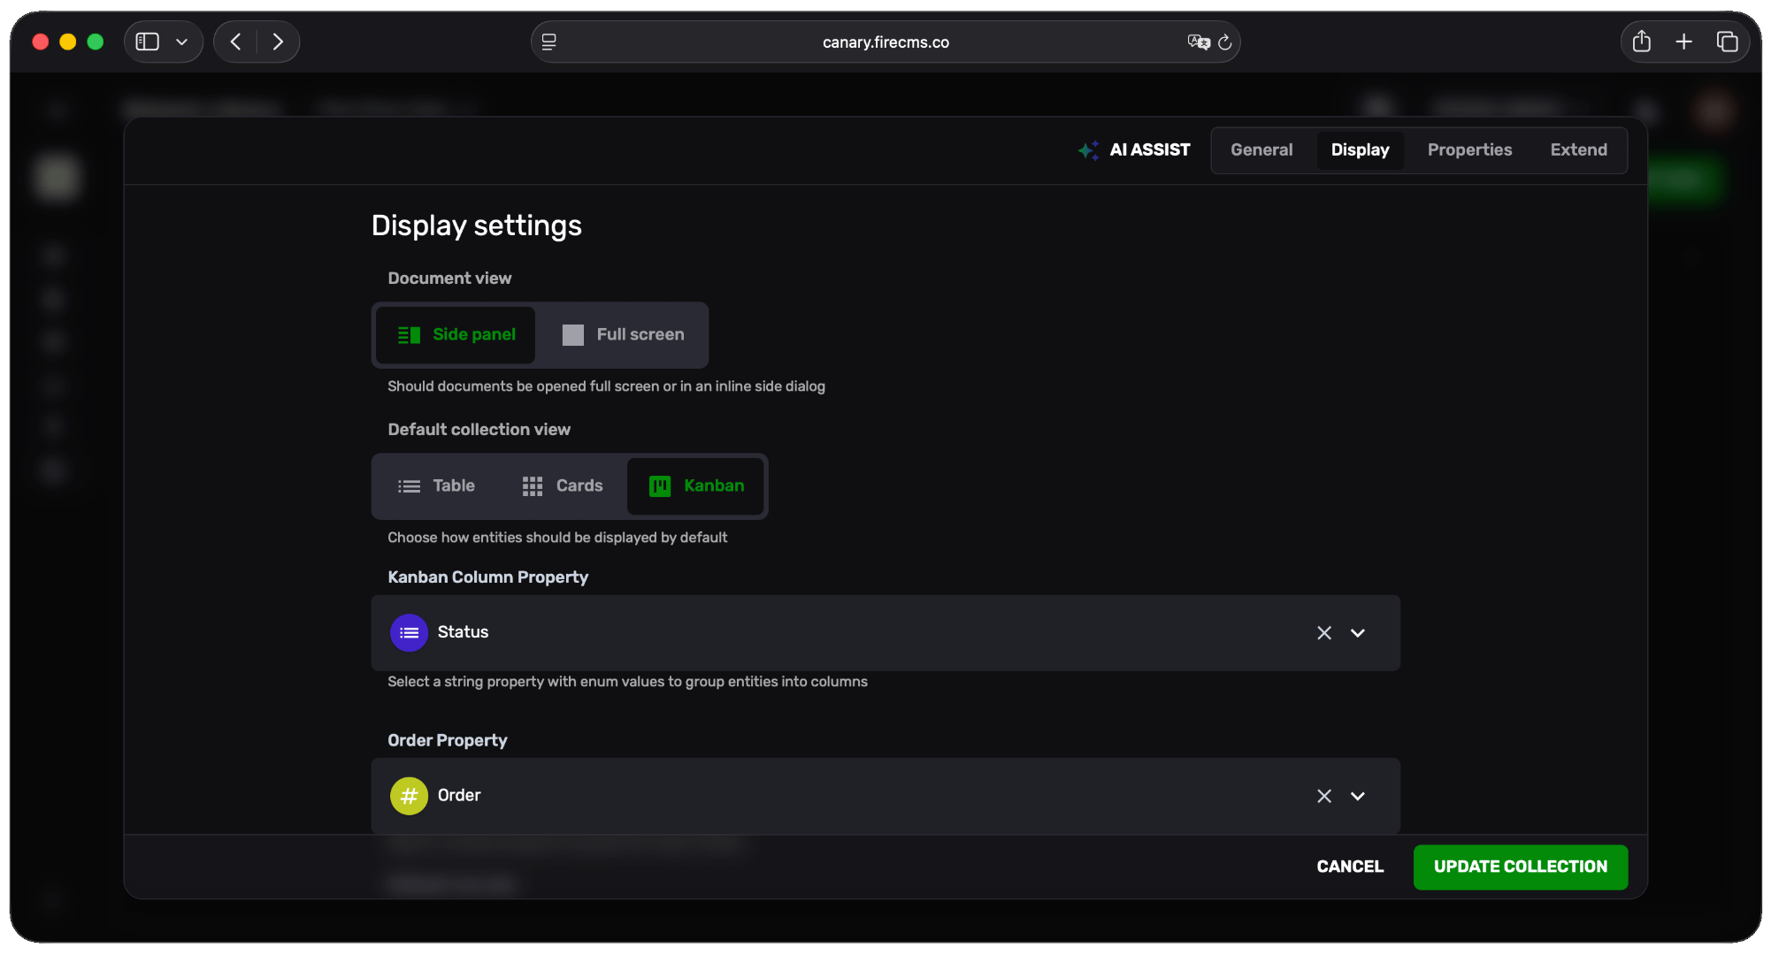
Task: Switch to the Properties tab
Action: coord(1469,149)
